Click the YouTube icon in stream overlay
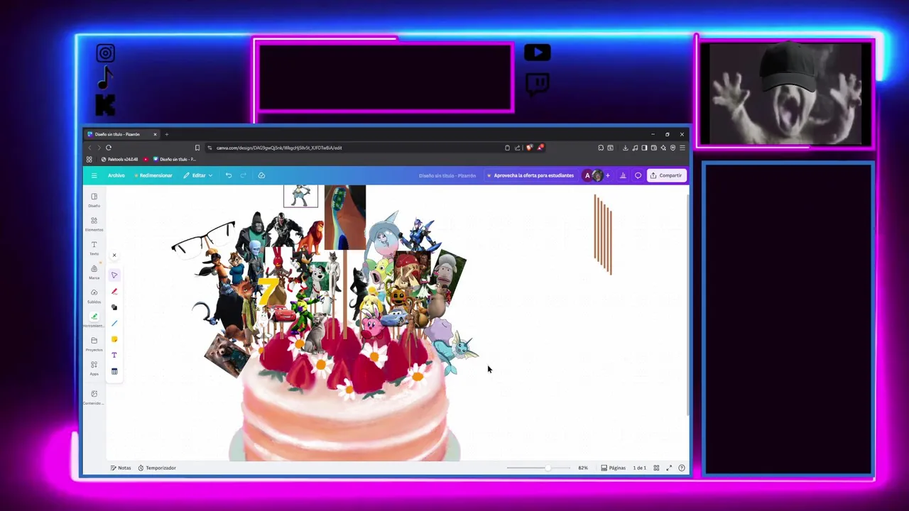 click(537, 53)
